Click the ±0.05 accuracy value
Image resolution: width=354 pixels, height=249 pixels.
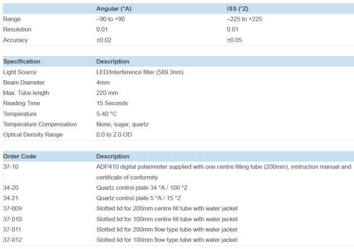click(234, 40)
